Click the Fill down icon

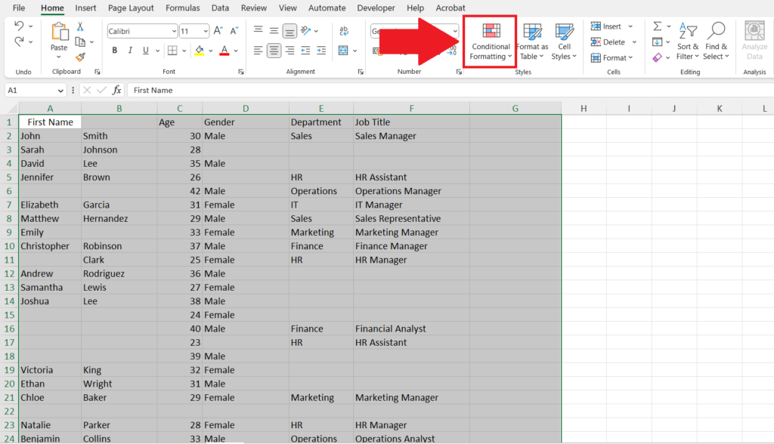click(657, 42)
